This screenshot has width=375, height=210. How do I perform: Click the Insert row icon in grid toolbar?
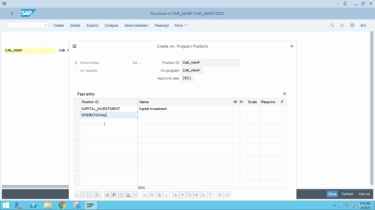tap(114, 195)
